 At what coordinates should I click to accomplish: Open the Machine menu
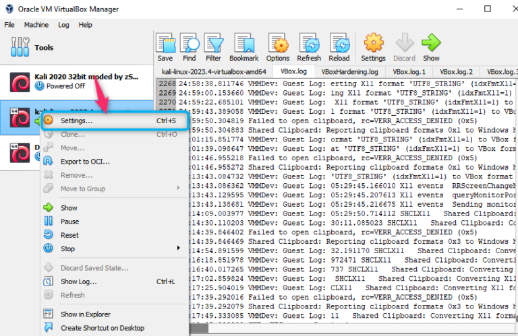tap(36, 25)
